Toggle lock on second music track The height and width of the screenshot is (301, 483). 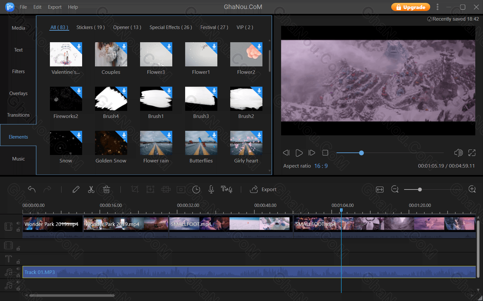[x=18, y=288]
